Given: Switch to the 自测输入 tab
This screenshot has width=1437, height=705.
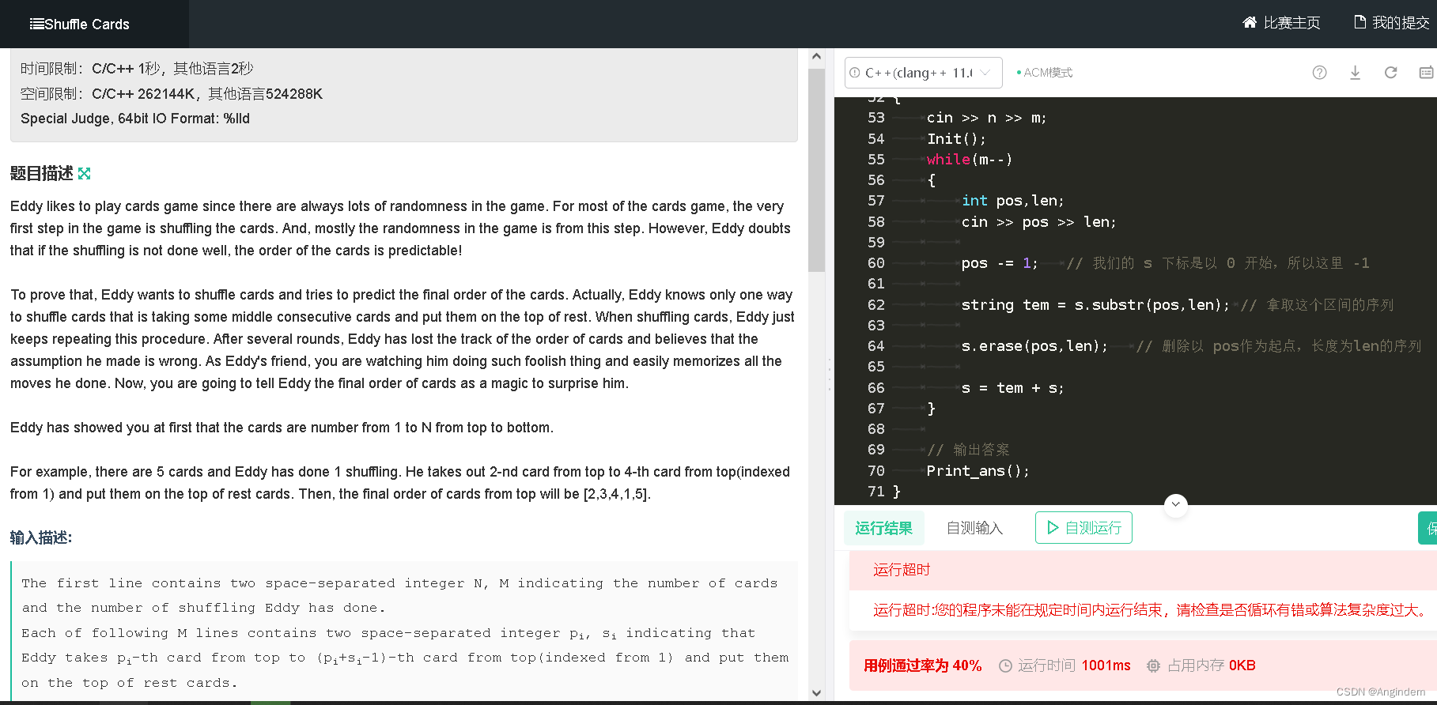Looking at the screenshot, I should [x=974, y=528].
